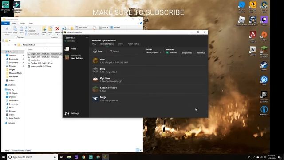Click the installations Search field
Screen dimensions: 284x160
click(x=125, y=52)
